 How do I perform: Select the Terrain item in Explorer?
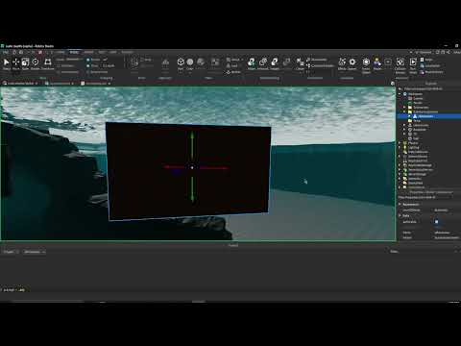[418, 103]
